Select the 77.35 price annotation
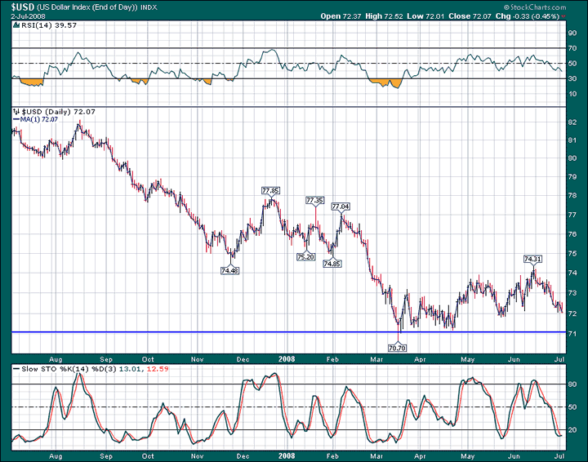588x462 pixels. click(x=314, y=200)
